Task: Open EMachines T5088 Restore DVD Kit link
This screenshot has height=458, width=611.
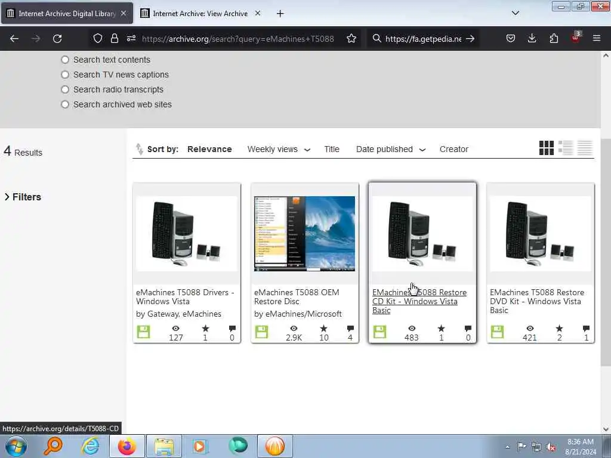Action: pyautogui.click(x=537, y=301)
